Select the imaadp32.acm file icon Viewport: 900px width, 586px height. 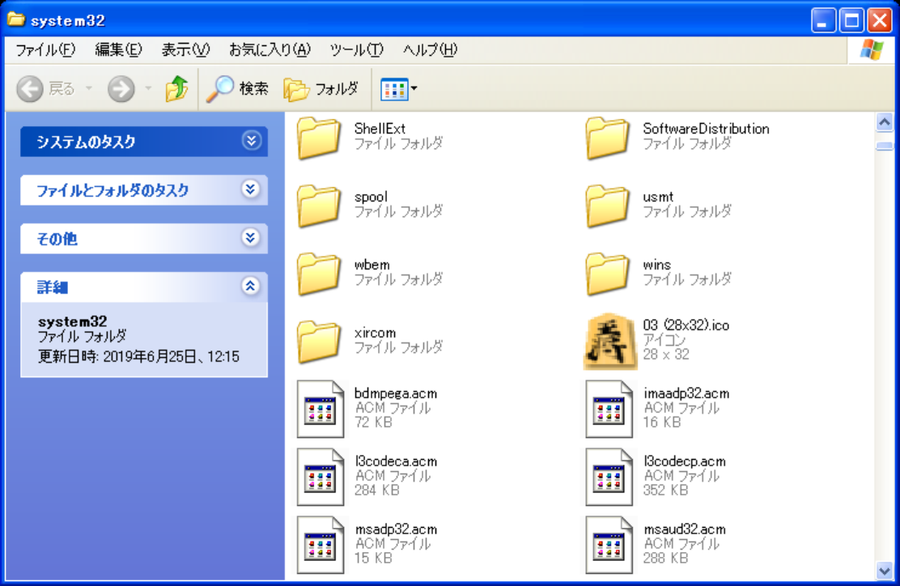(609, 410)
